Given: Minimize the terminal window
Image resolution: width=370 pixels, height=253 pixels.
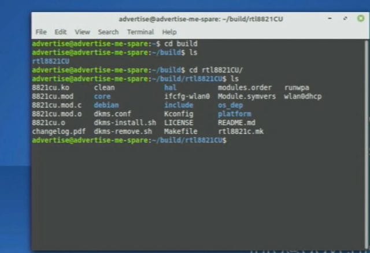Looking at the screenshot, I should click(330, 18).
